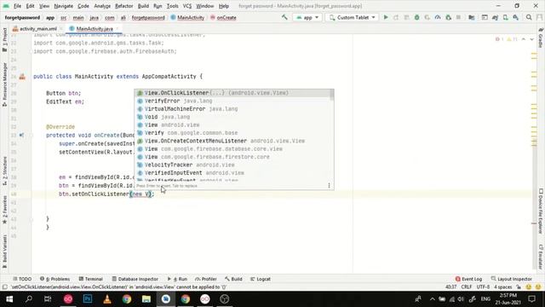Open the Terminal tool window
545x307 pixels.
tap(91, 279)
